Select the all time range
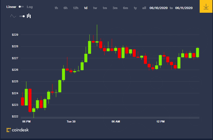Viewport: 213px width, 140px height. [144, 8]
